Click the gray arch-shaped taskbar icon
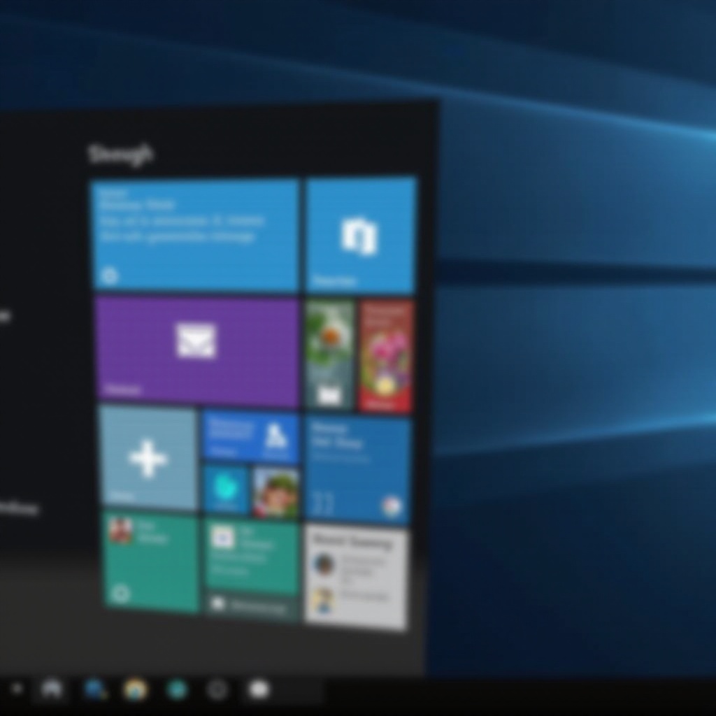Viewport: 716px width, 716px height. [51, 689]
